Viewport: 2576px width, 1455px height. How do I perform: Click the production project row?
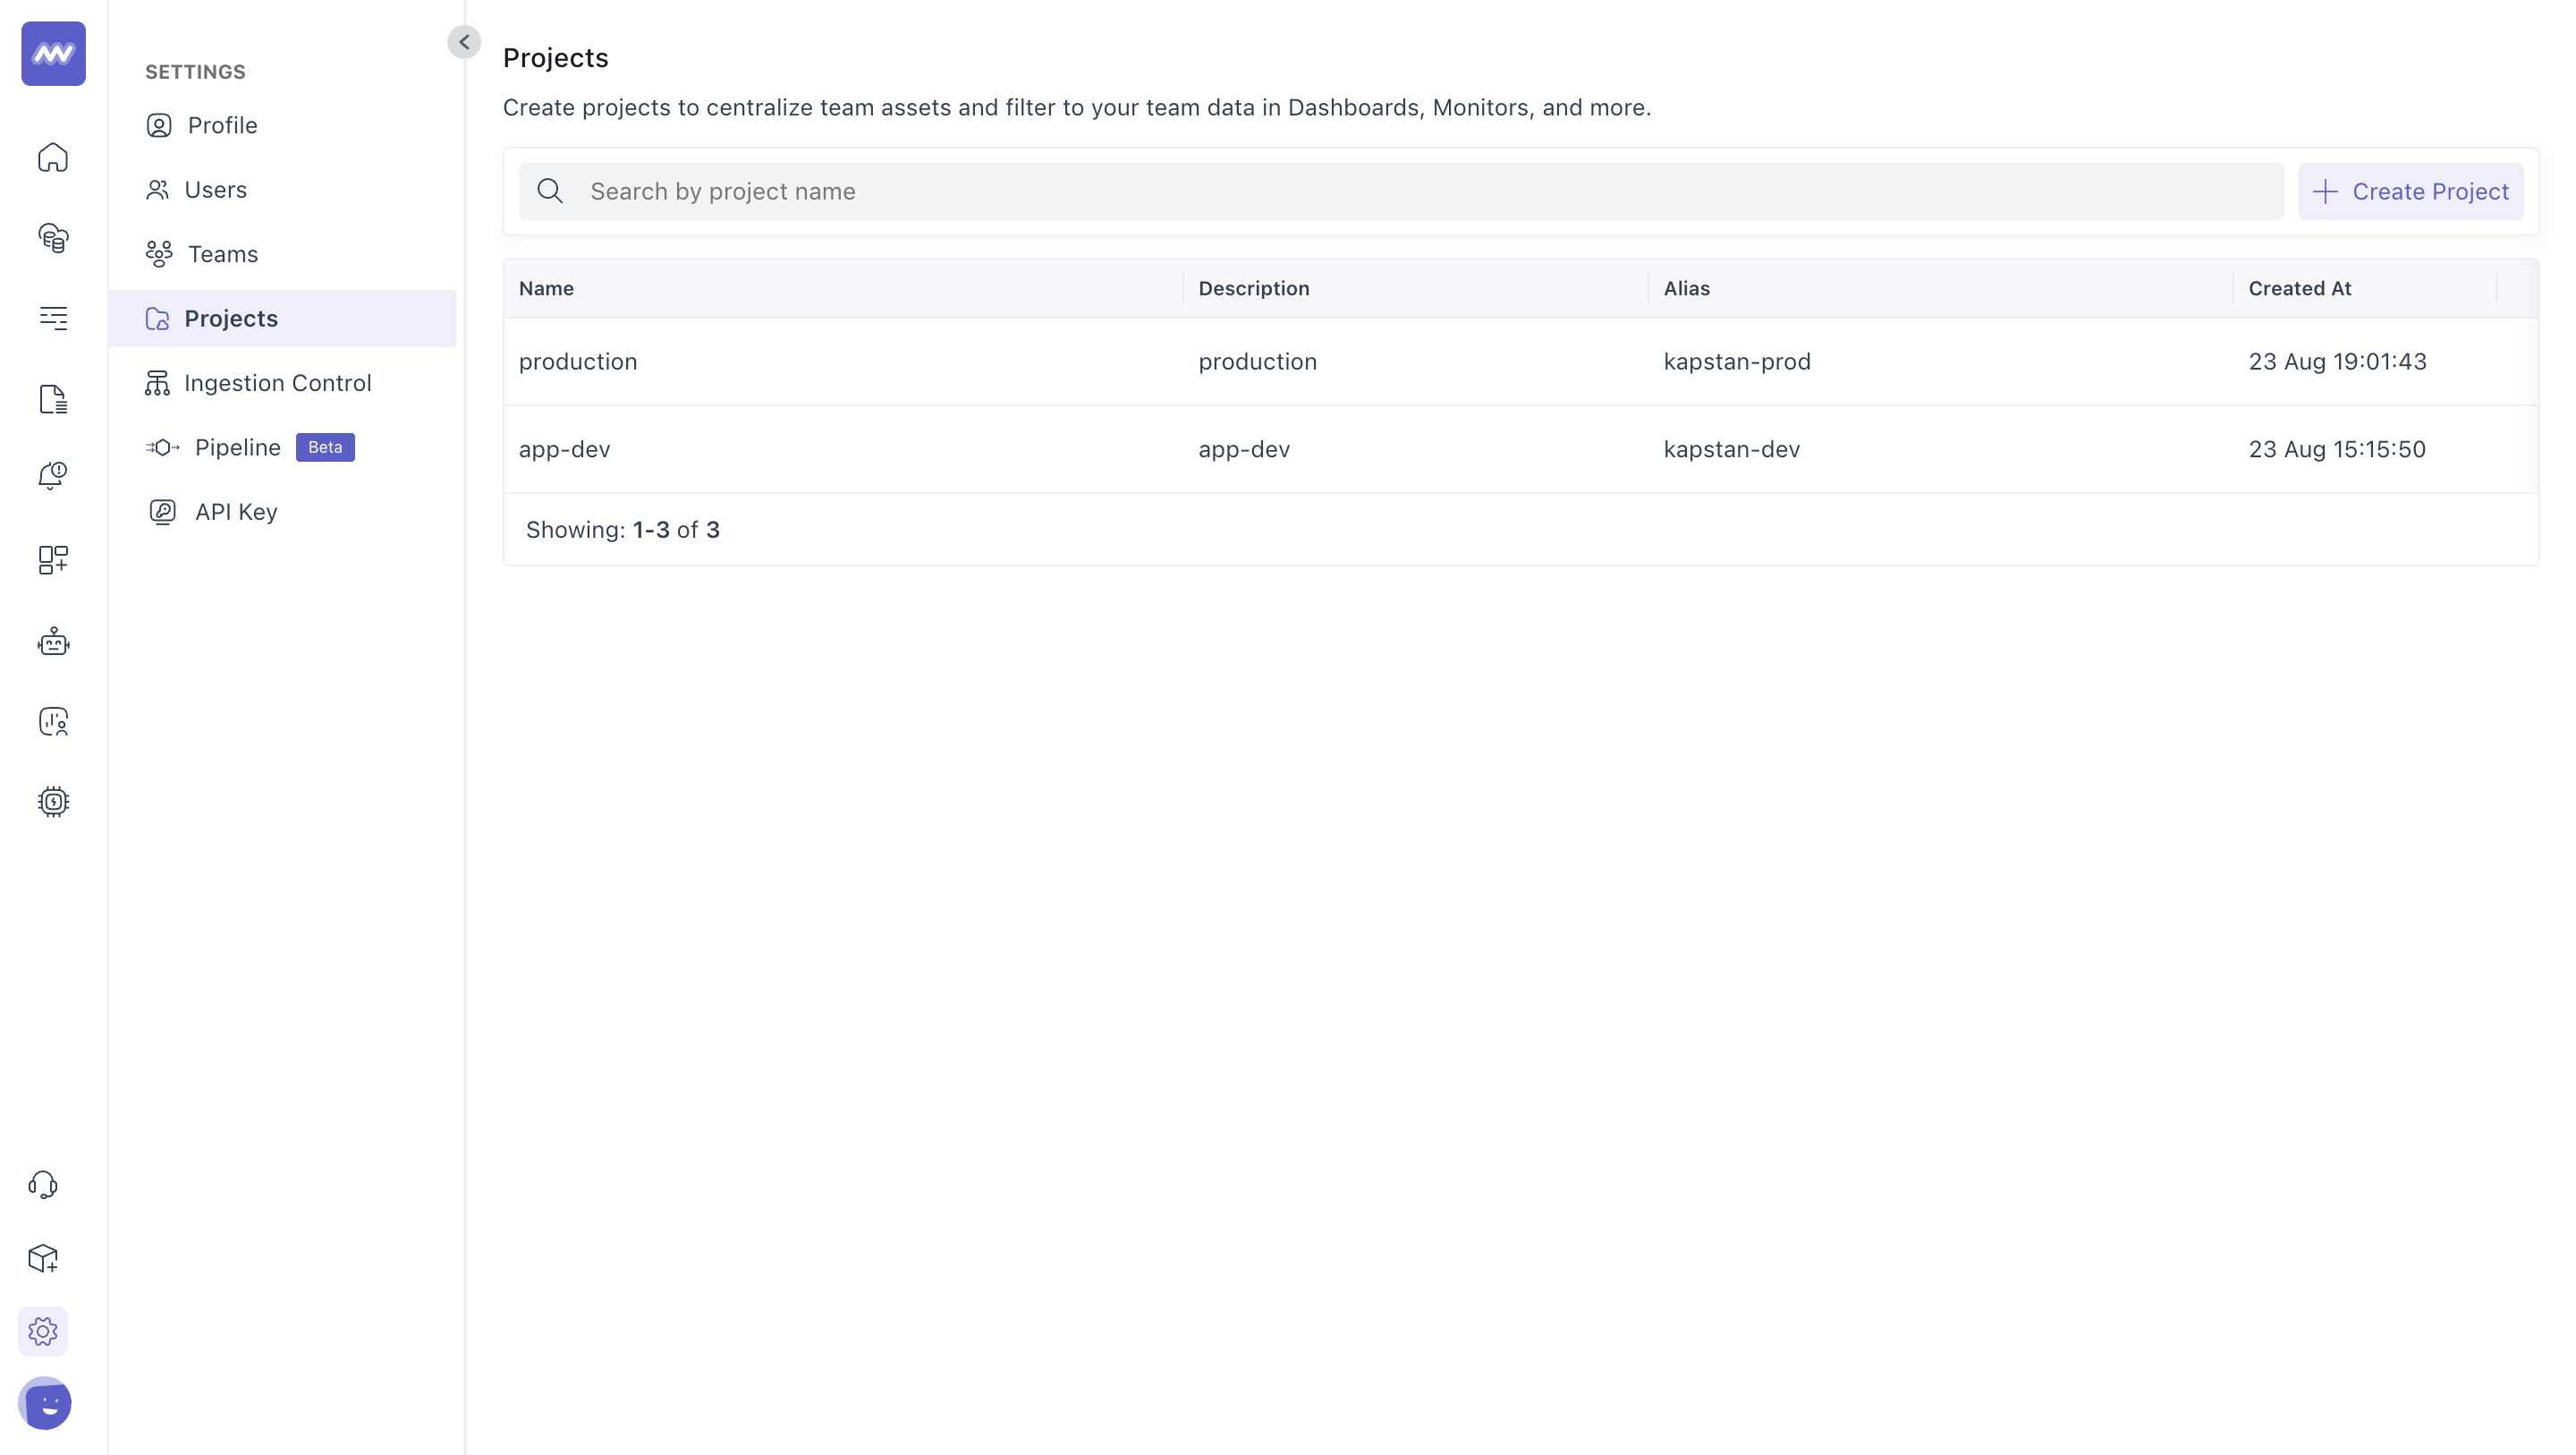pyautogui.click(x=1520, y=363)
